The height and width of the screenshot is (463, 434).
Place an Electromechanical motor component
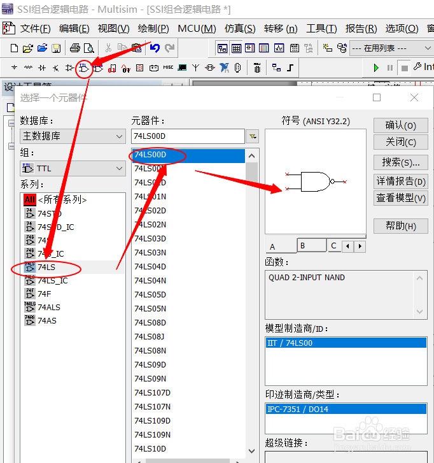pyautogui.click(x=210, y=68)
